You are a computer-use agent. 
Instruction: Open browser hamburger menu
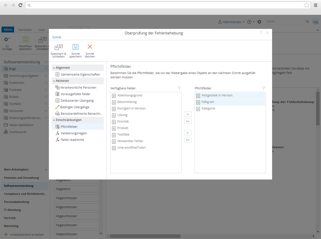(x=315, y=5)
